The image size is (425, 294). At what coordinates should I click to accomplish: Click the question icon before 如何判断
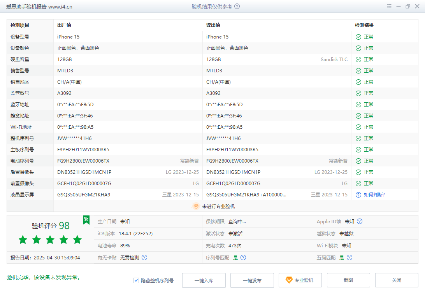pyautogui.click(x=358, y=195)
